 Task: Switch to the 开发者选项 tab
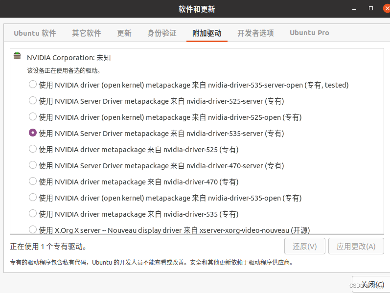[256, 33]
